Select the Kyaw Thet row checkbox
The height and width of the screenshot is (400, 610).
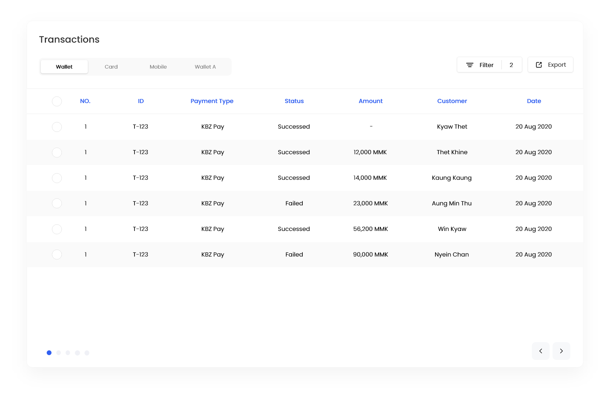[57, 127]
